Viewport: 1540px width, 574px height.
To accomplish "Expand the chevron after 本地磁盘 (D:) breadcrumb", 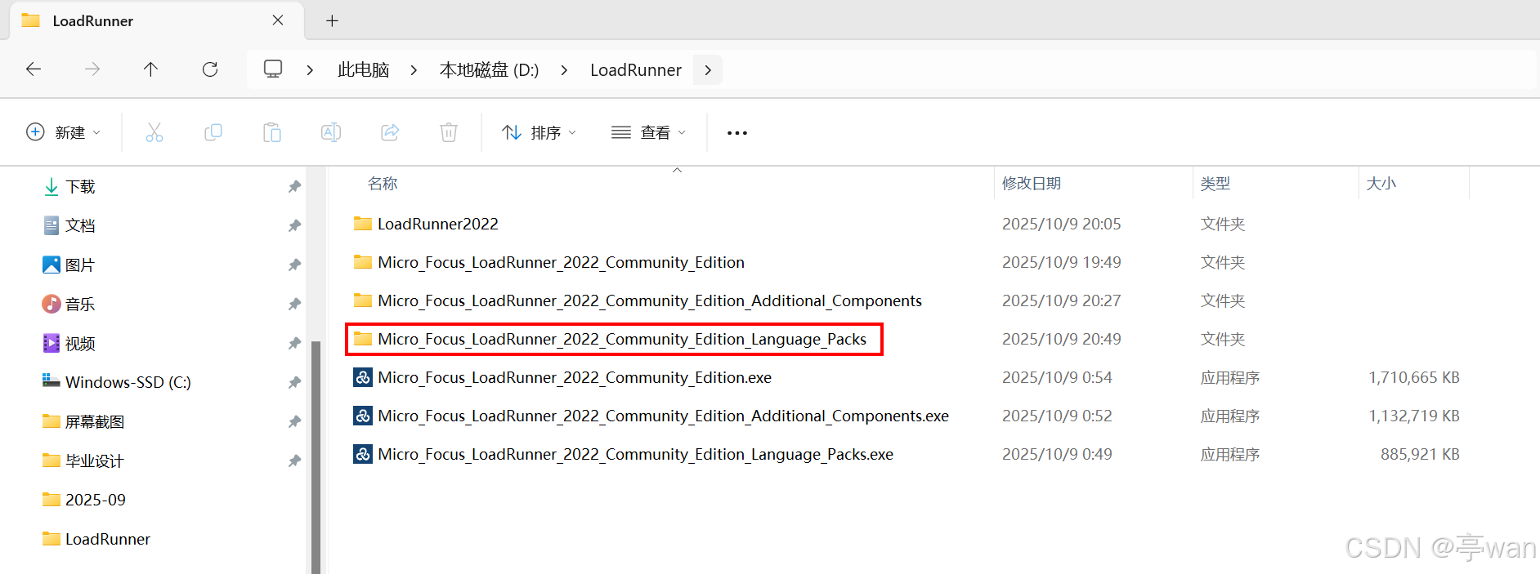I will [x=565, y=70].
